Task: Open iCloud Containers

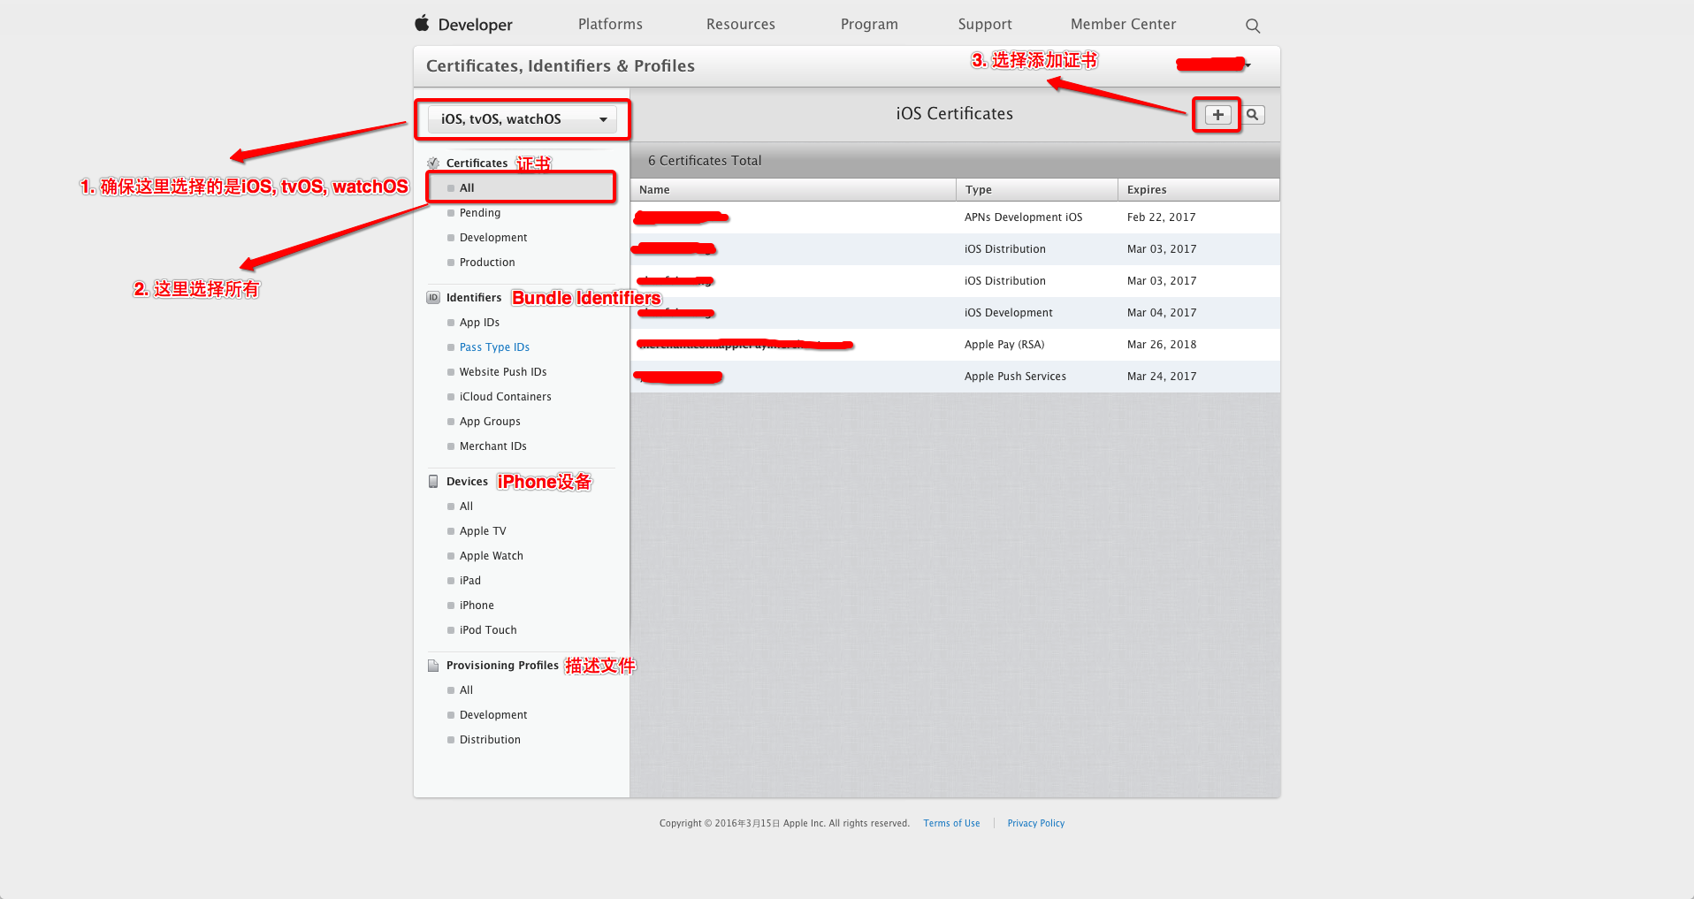Action: click(x=506, y=397)
